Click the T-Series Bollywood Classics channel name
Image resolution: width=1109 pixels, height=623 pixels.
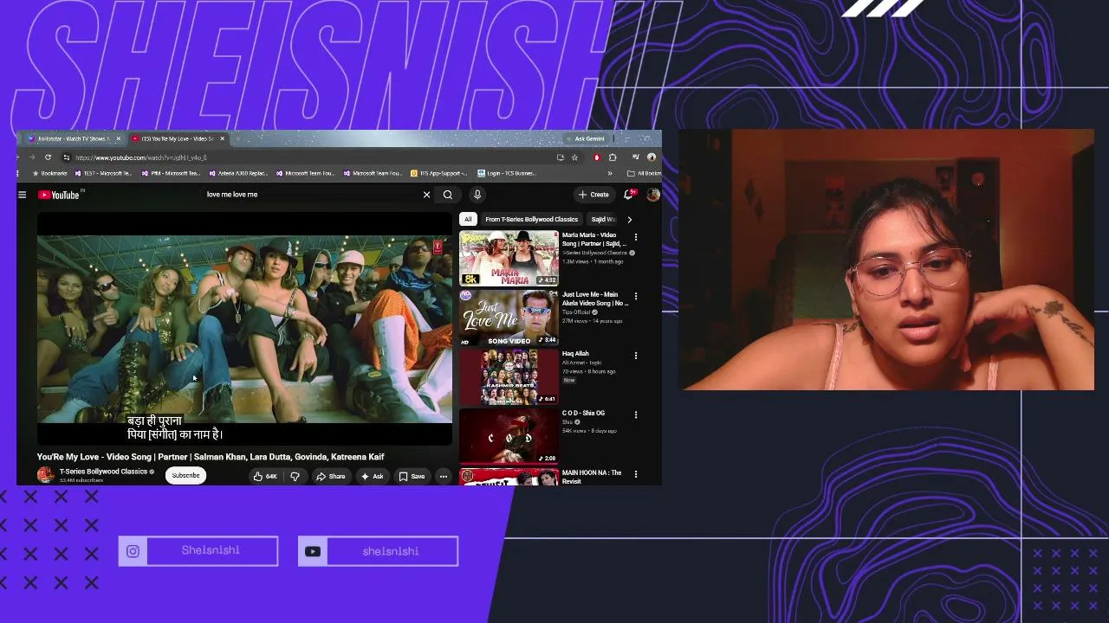tap(103, 472)
